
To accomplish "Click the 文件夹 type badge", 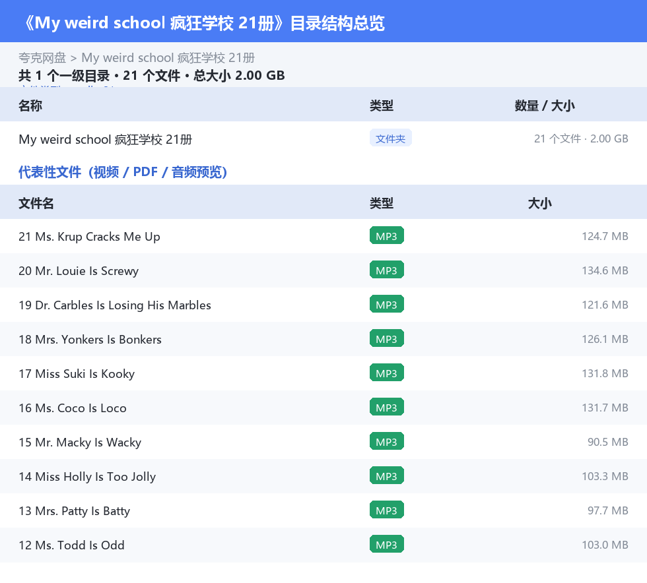I will click(x=390, y=138).
